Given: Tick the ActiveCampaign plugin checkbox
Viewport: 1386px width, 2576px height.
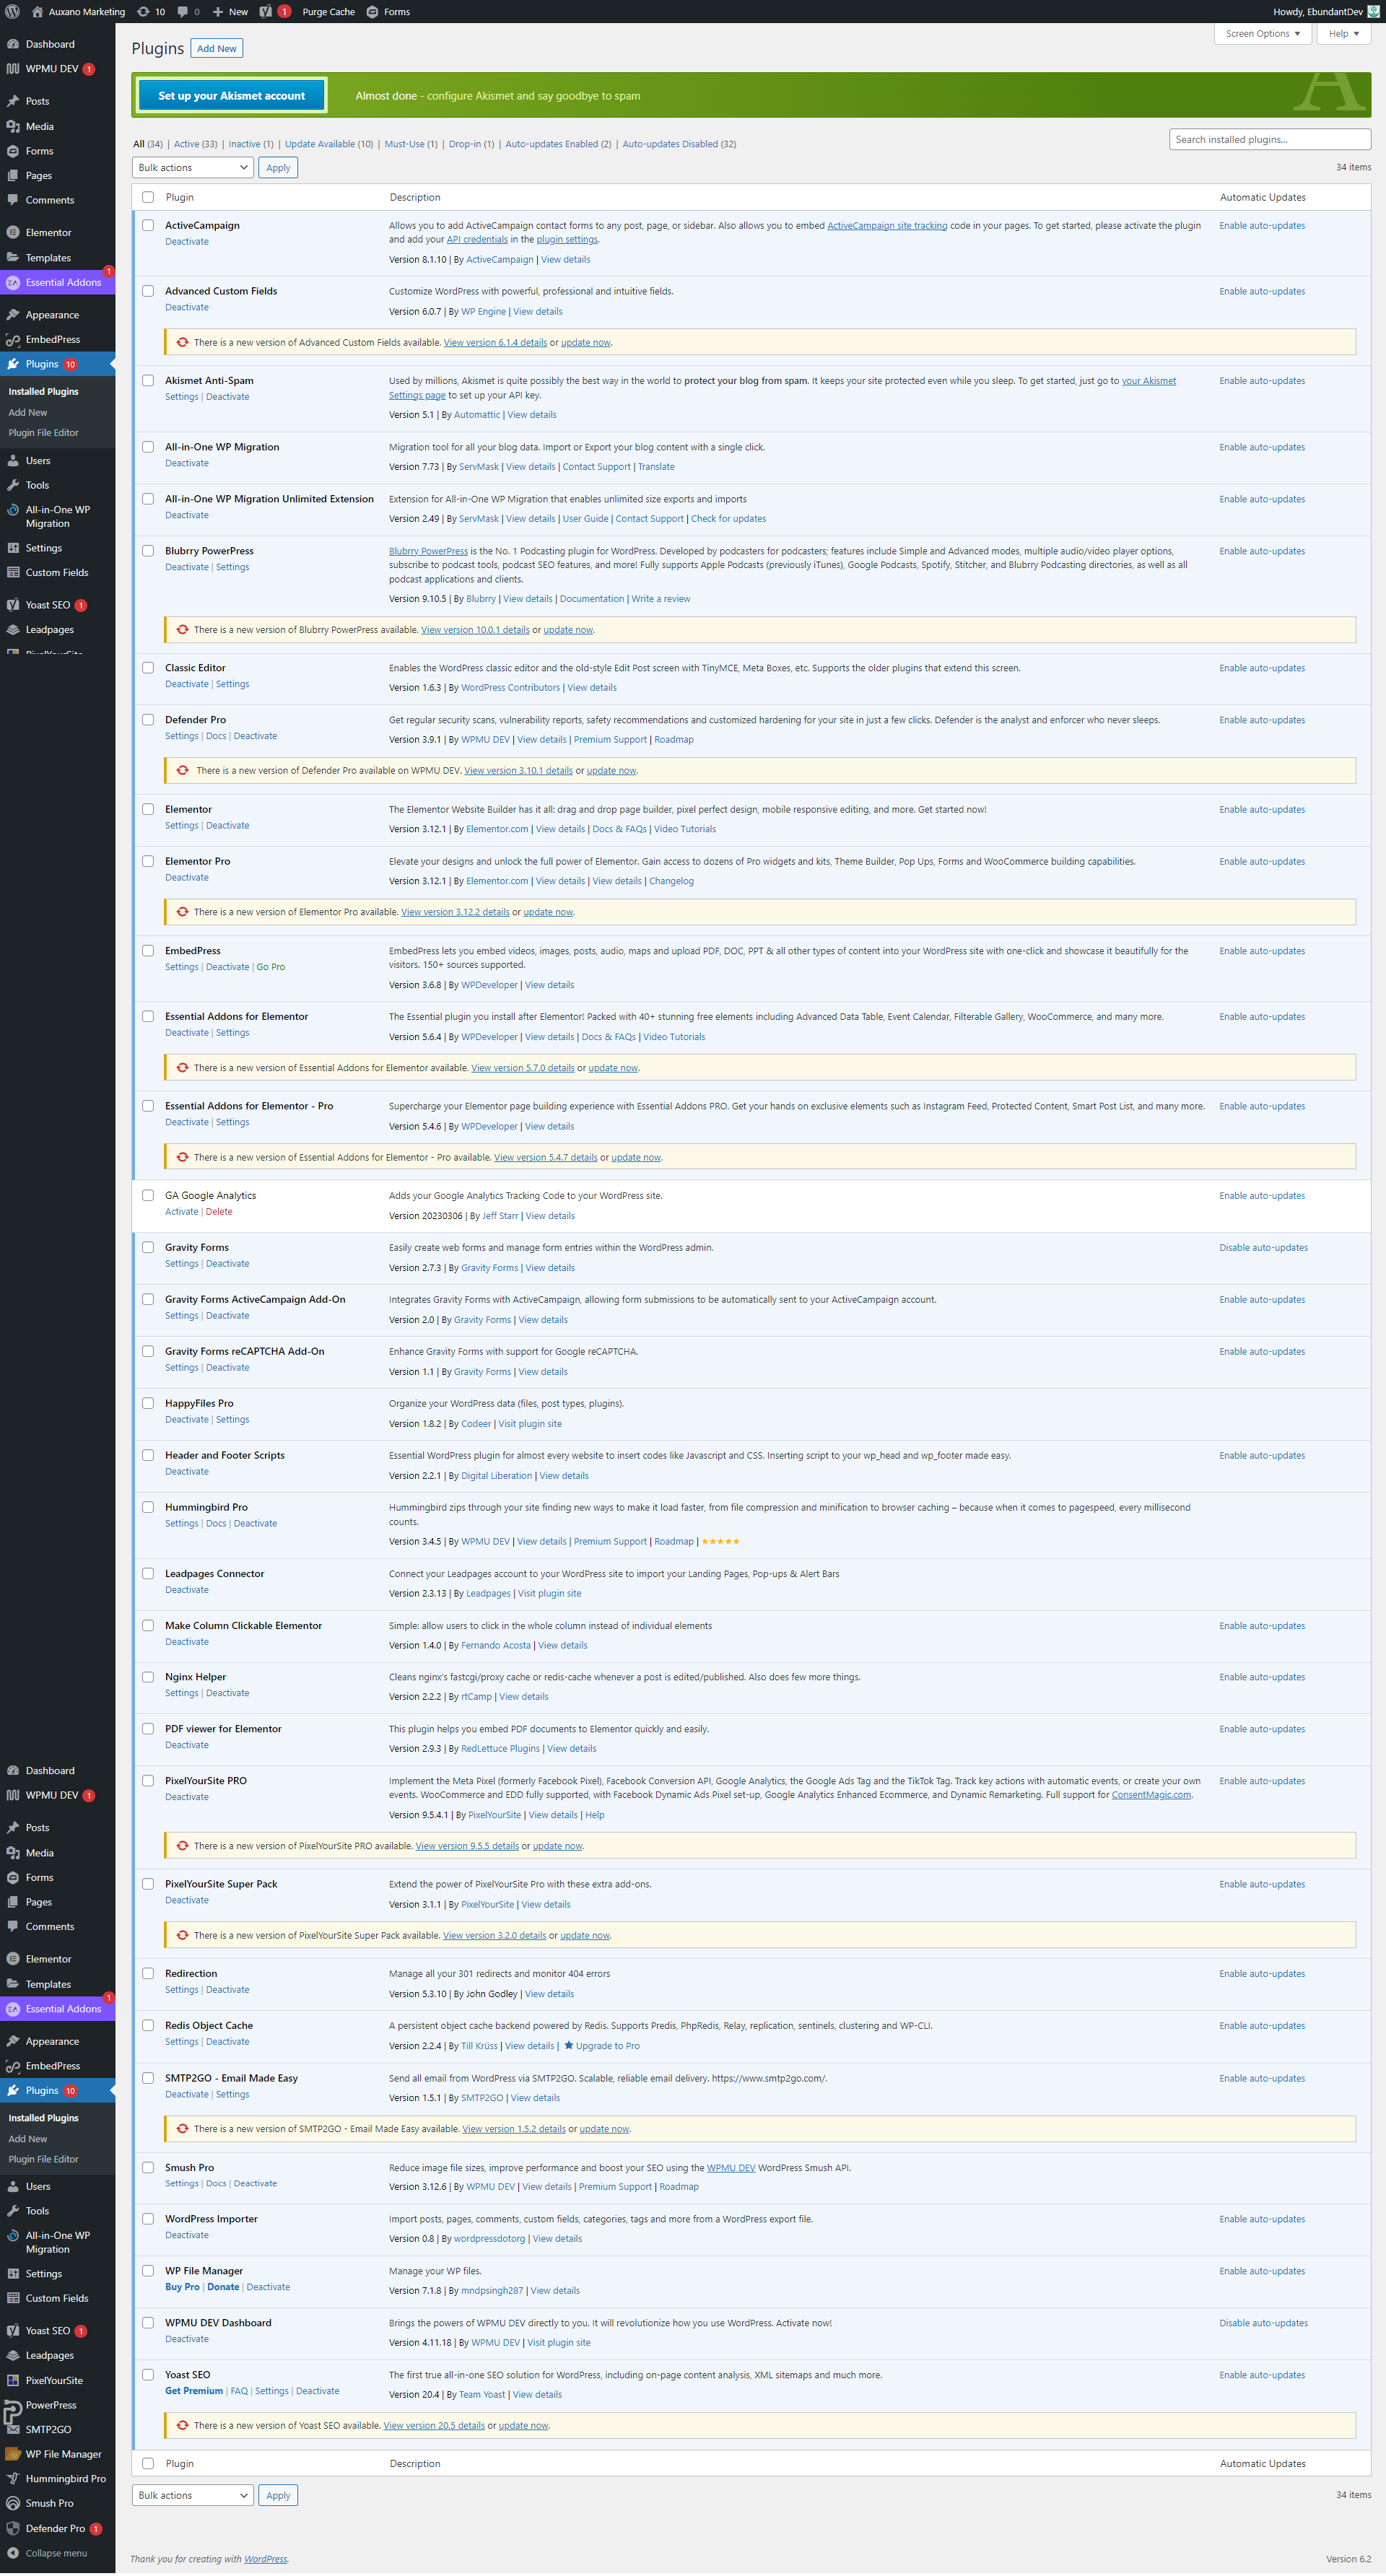Looking at the screenshot, I should 148,225.
